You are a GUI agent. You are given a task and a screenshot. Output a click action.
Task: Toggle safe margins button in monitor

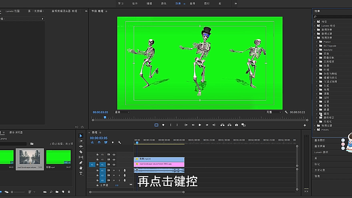(x=156, y=125)
